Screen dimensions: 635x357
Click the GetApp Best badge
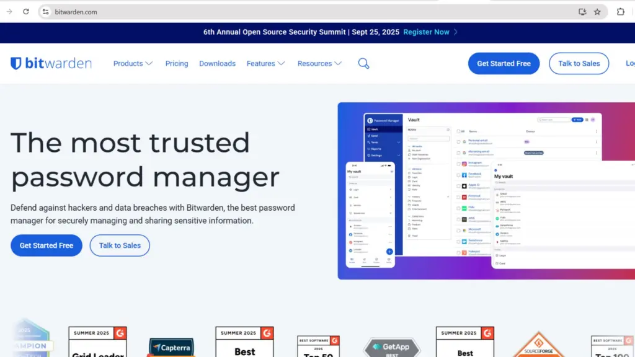392,347
